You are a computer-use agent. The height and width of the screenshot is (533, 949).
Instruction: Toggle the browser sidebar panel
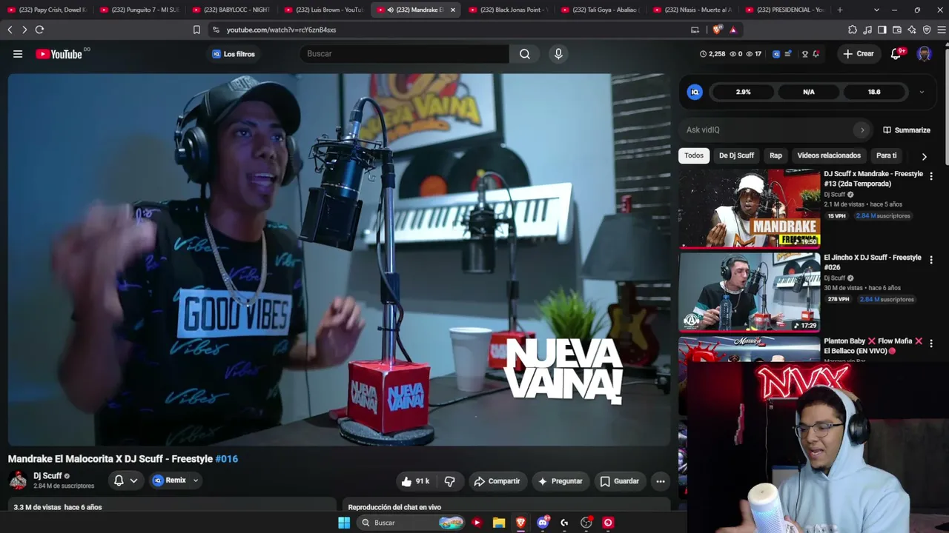882,30
